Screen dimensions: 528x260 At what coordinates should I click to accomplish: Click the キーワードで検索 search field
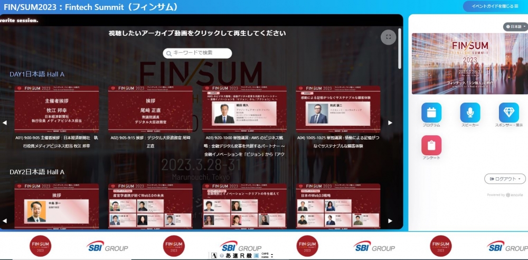(197, 53)
